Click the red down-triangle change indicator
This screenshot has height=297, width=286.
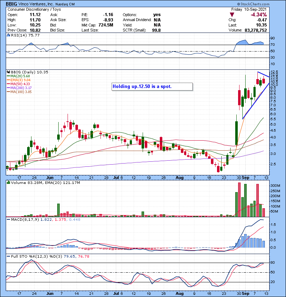pos(232,15)
